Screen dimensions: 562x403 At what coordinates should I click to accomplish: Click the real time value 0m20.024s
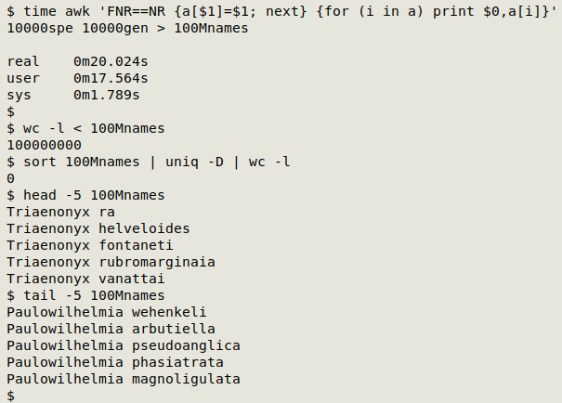(111, 61)
